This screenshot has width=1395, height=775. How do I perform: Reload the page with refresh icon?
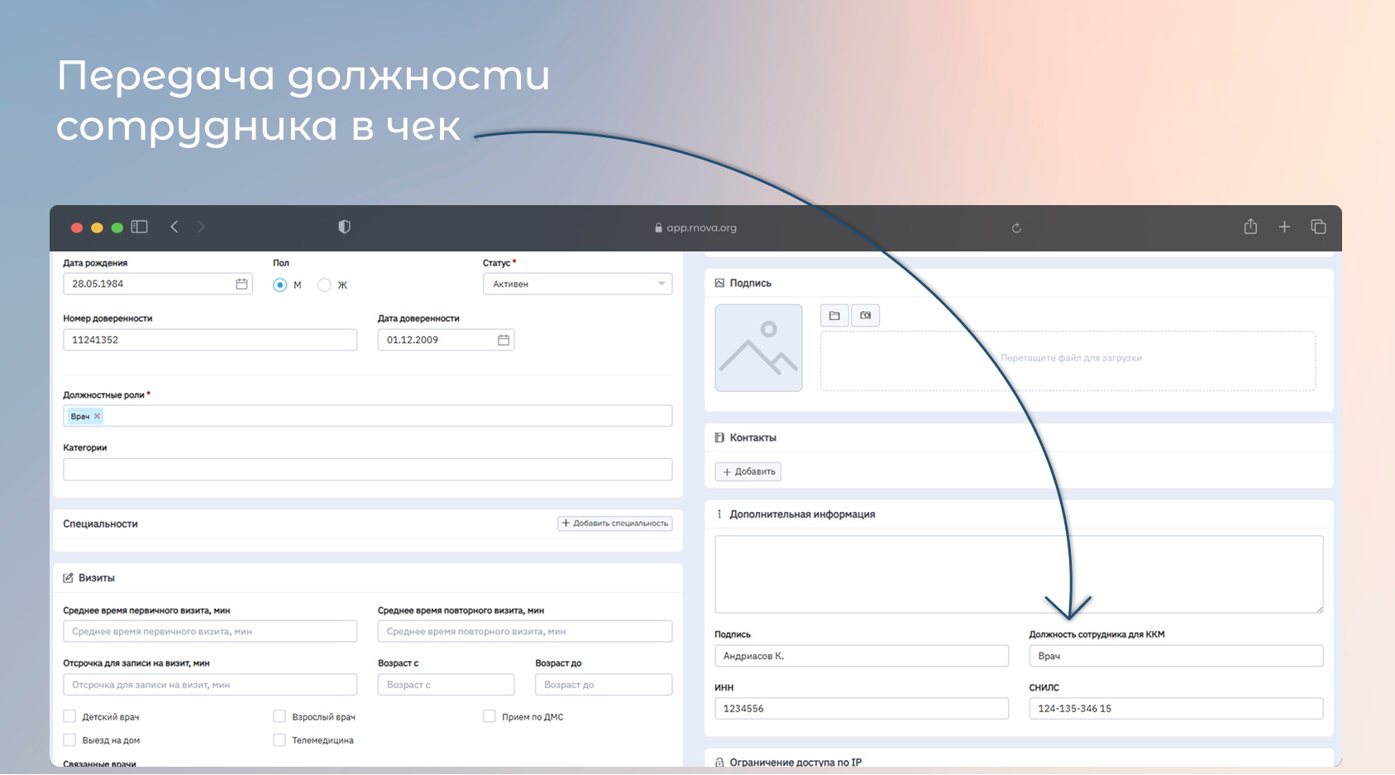coord(1016,227)
